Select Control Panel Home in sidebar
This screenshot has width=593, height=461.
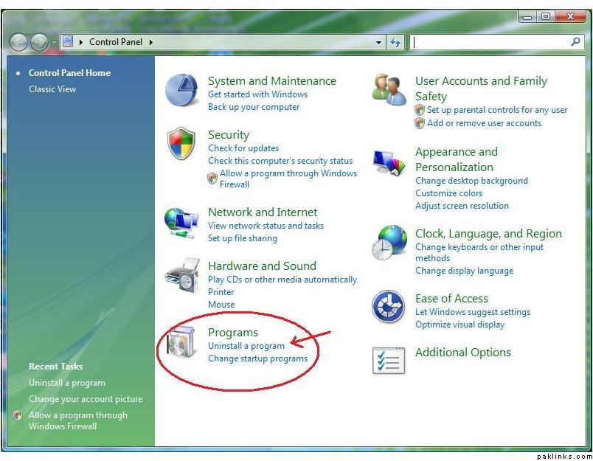click(69, 73)
